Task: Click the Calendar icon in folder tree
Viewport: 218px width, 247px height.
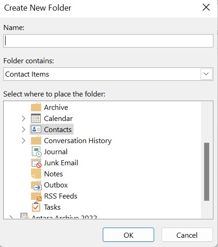Action: coord(36,118)
